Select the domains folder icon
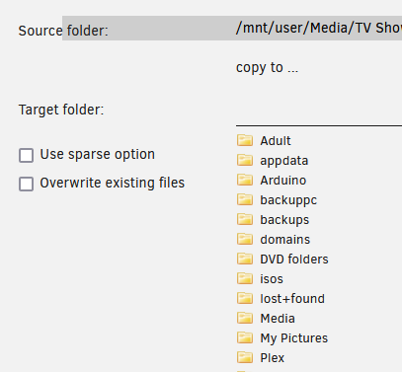402x372 pixels. tap(245, 239)
